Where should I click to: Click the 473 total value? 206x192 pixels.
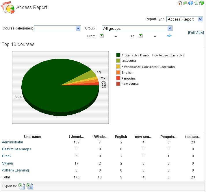pyautogui.click(x=77, y=177)
